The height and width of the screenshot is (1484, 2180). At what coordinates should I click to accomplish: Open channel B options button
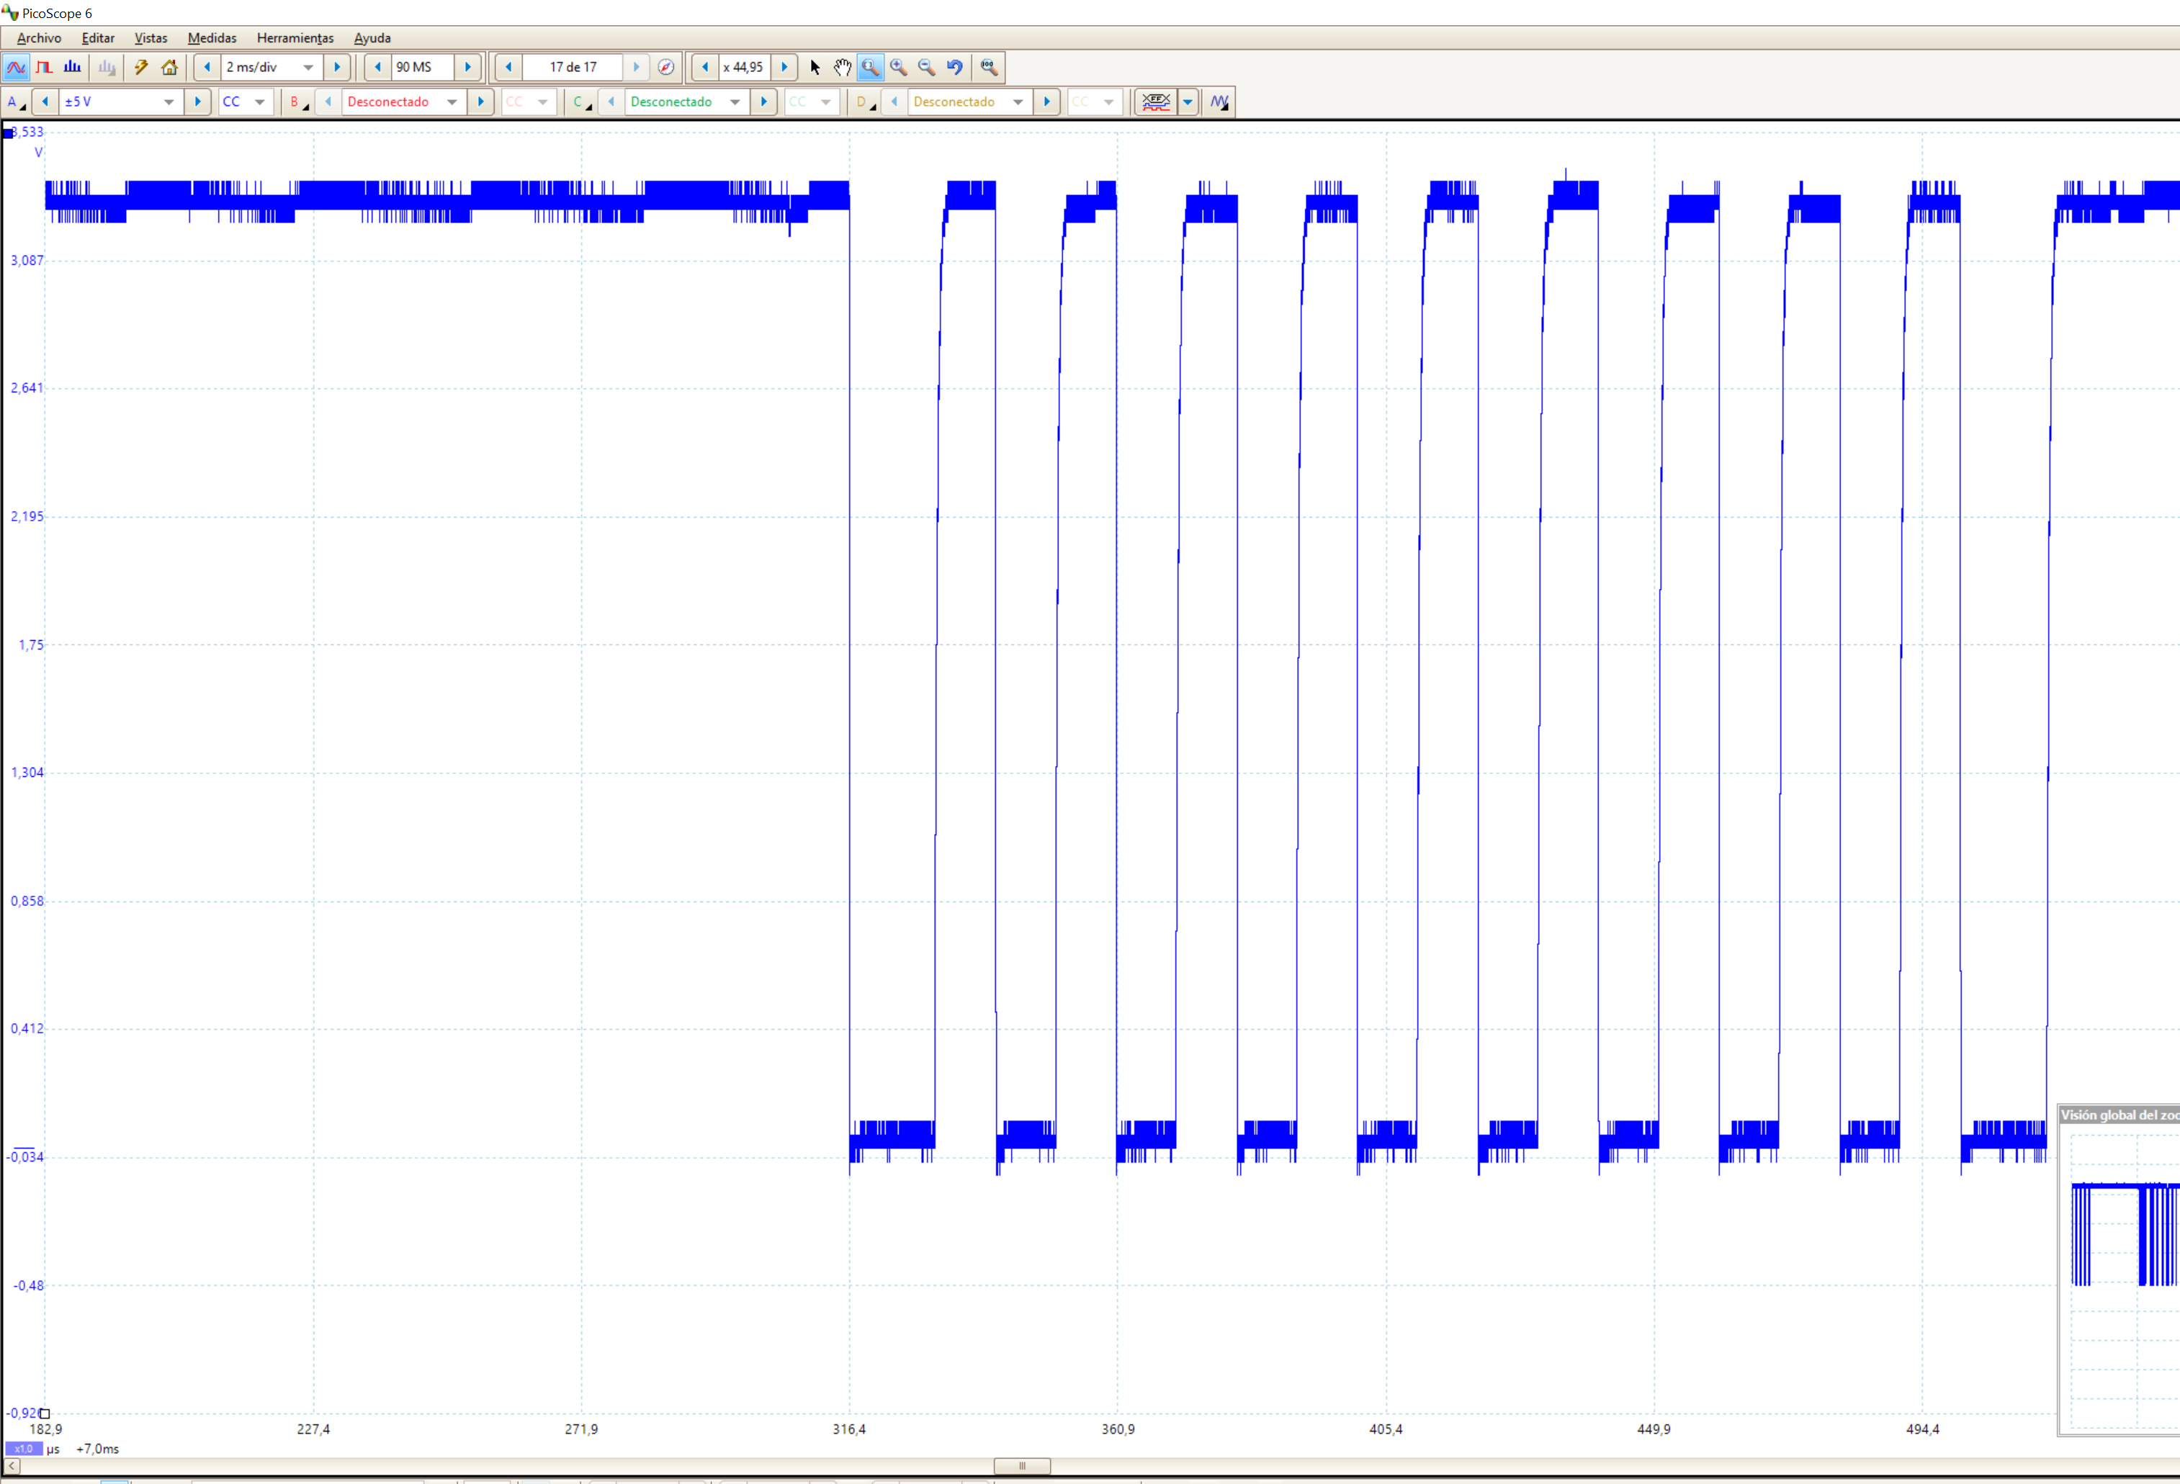(x=299, y=102)
